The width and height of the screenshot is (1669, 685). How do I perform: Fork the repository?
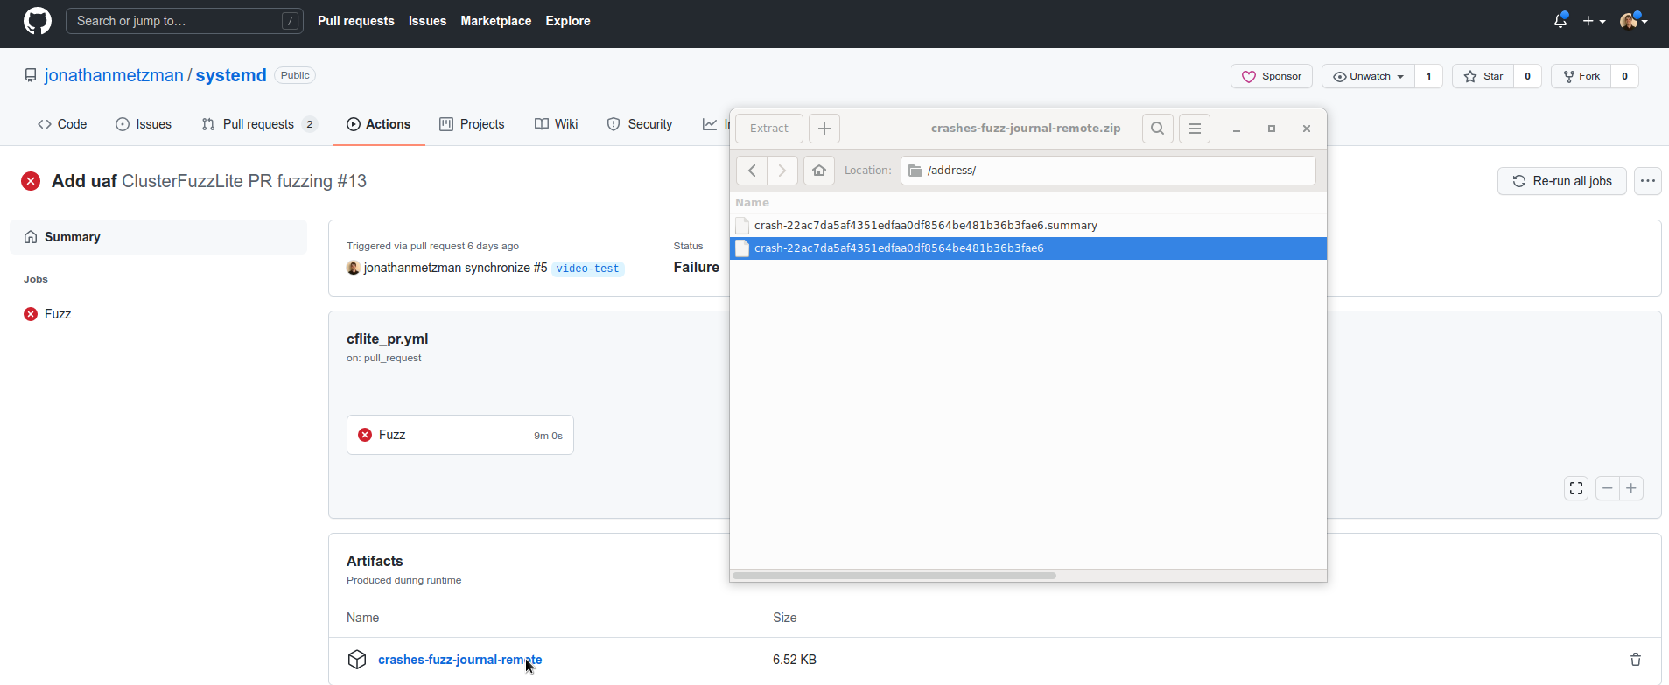[x=1581, y=76]
